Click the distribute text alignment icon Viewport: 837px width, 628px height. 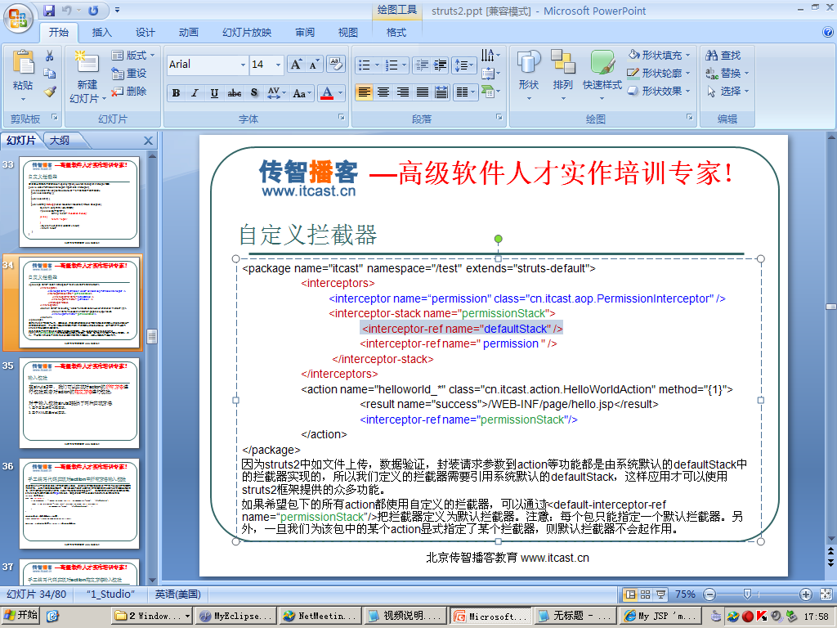pos(441,92)
